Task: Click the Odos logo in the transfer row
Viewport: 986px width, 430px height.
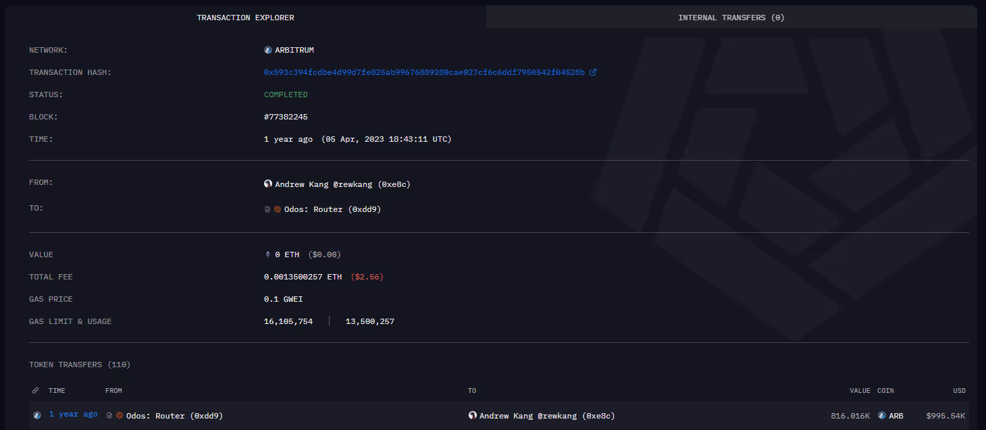Action: pos(119,415)
